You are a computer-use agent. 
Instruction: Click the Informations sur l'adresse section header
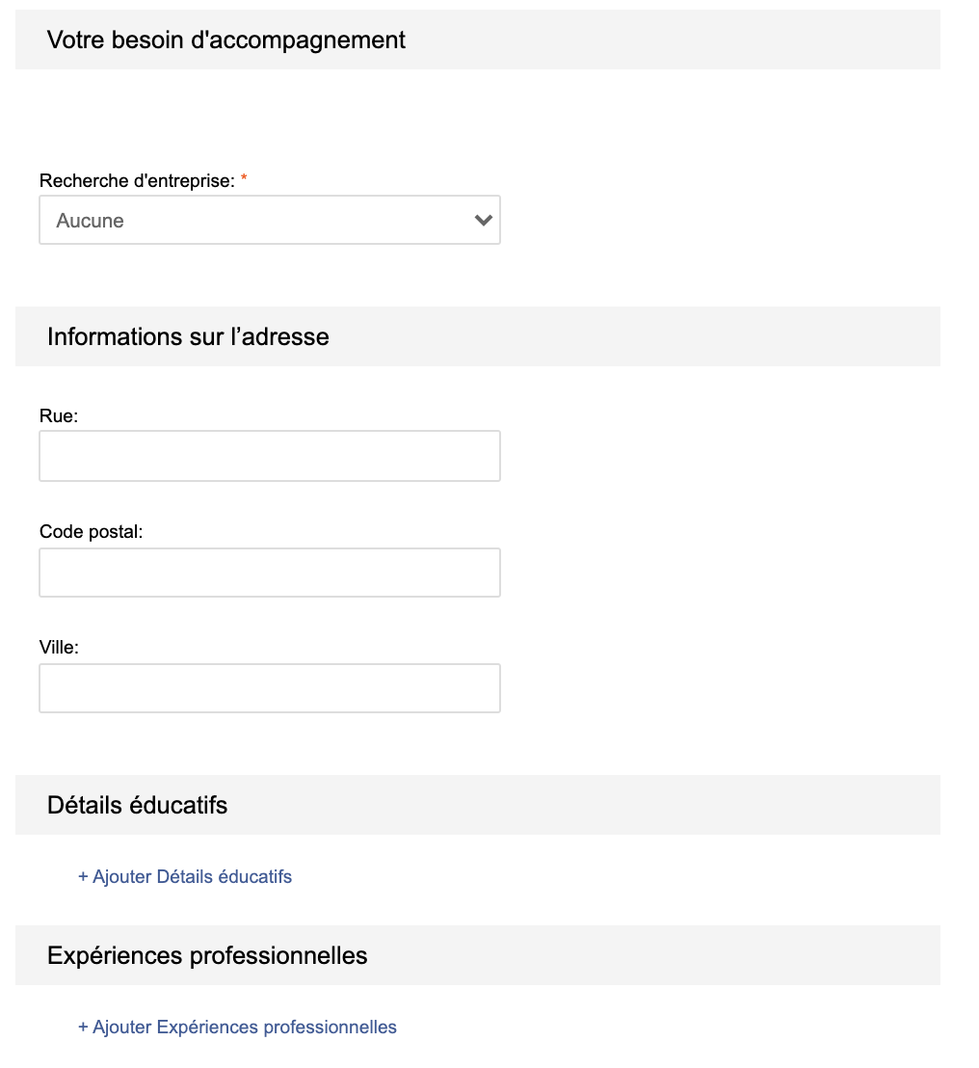point(188,336)
